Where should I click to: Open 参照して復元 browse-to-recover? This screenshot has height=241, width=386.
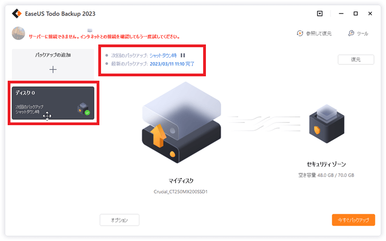tap(314, 33)
